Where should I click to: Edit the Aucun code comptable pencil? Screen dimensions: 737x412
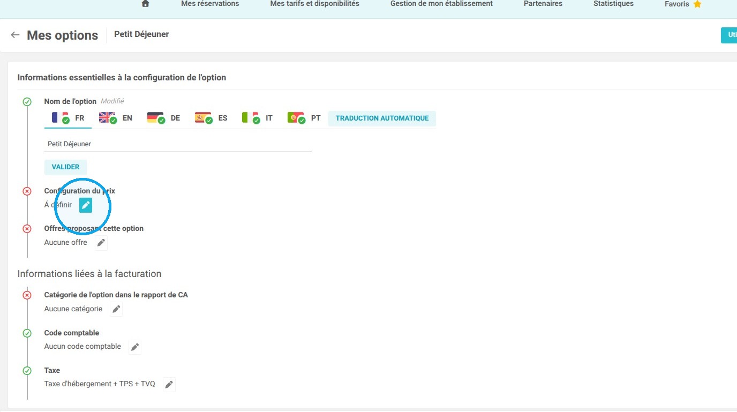[x=135, y=347]
